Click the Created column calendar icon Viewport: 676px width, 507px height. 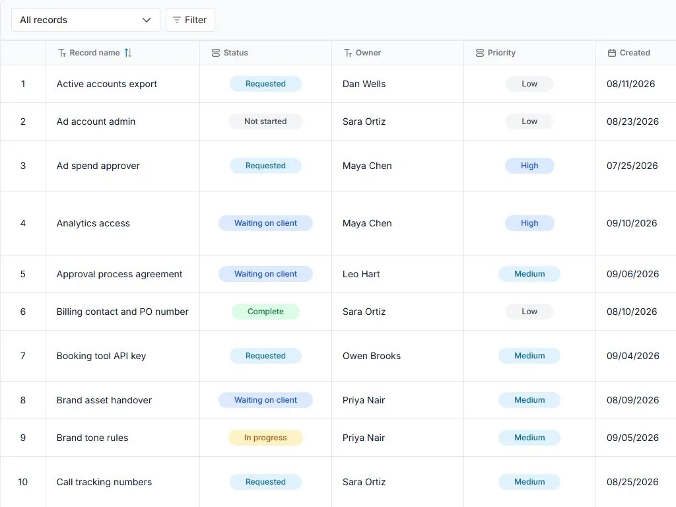pos(612,53)
